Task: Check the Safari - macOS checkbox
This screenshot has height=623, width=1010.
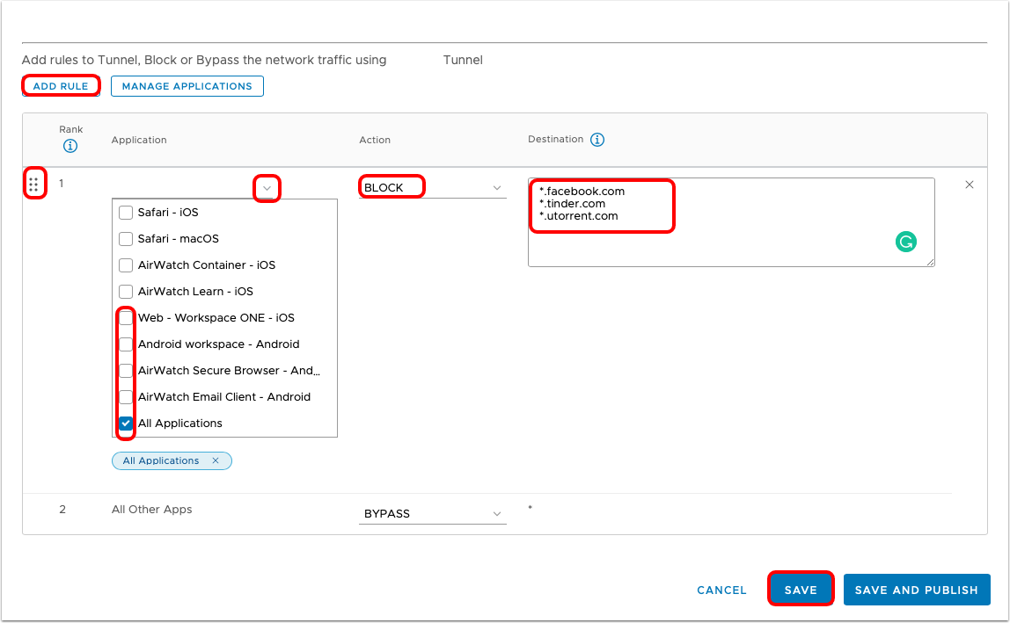Action: point(126,239)
